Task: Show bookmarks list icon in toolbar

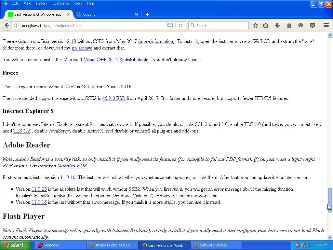Action: 266,25
